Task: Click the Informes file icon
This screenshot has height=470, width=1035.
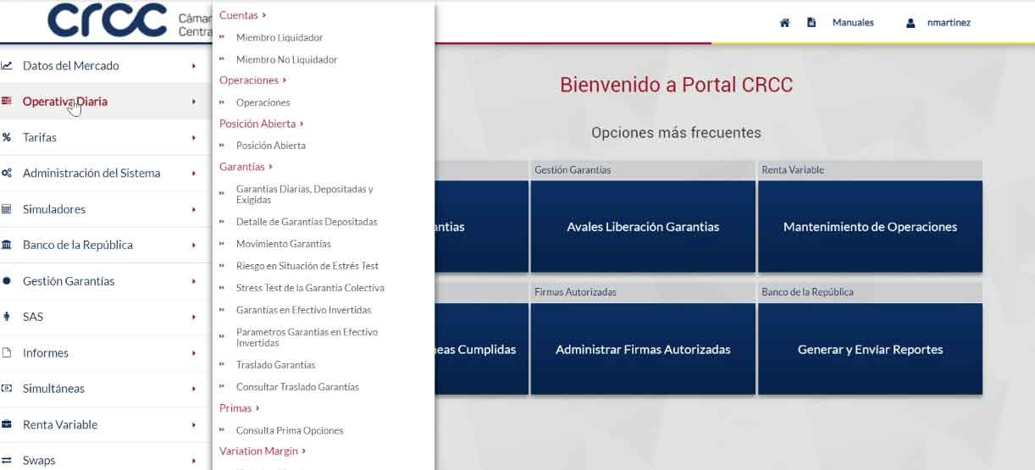Action: (x=6, y=353)
